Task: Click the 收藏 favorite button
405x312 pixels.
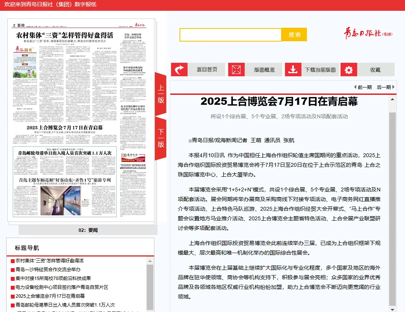Action: coord(376,70)
